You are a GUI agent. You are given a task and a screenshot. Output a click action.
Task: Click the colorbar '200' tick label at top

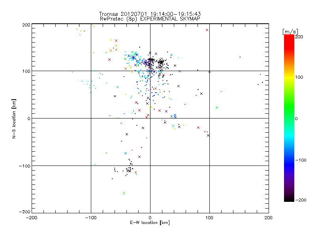[299, 37]
